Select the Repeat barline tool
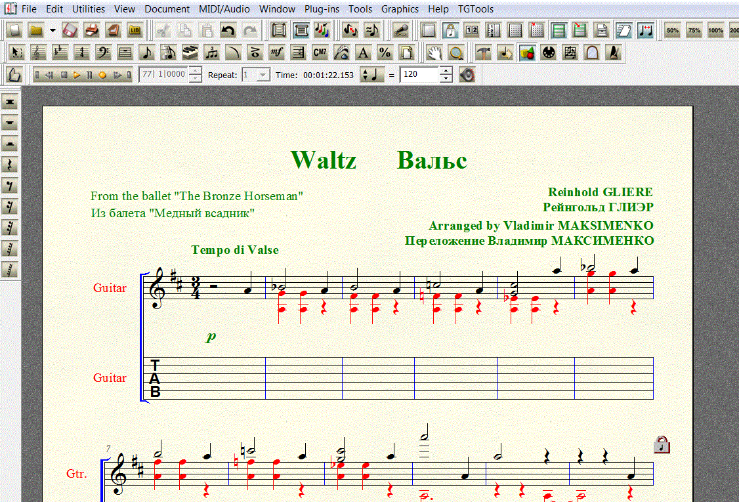The width and height of the screenshot is (739, 502). tap(299, 52)
